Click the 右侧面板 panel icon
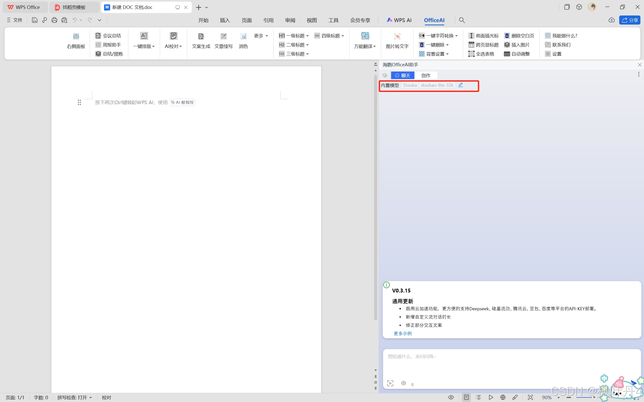Screen dimensions: 644x402 (x=76, y=37)
